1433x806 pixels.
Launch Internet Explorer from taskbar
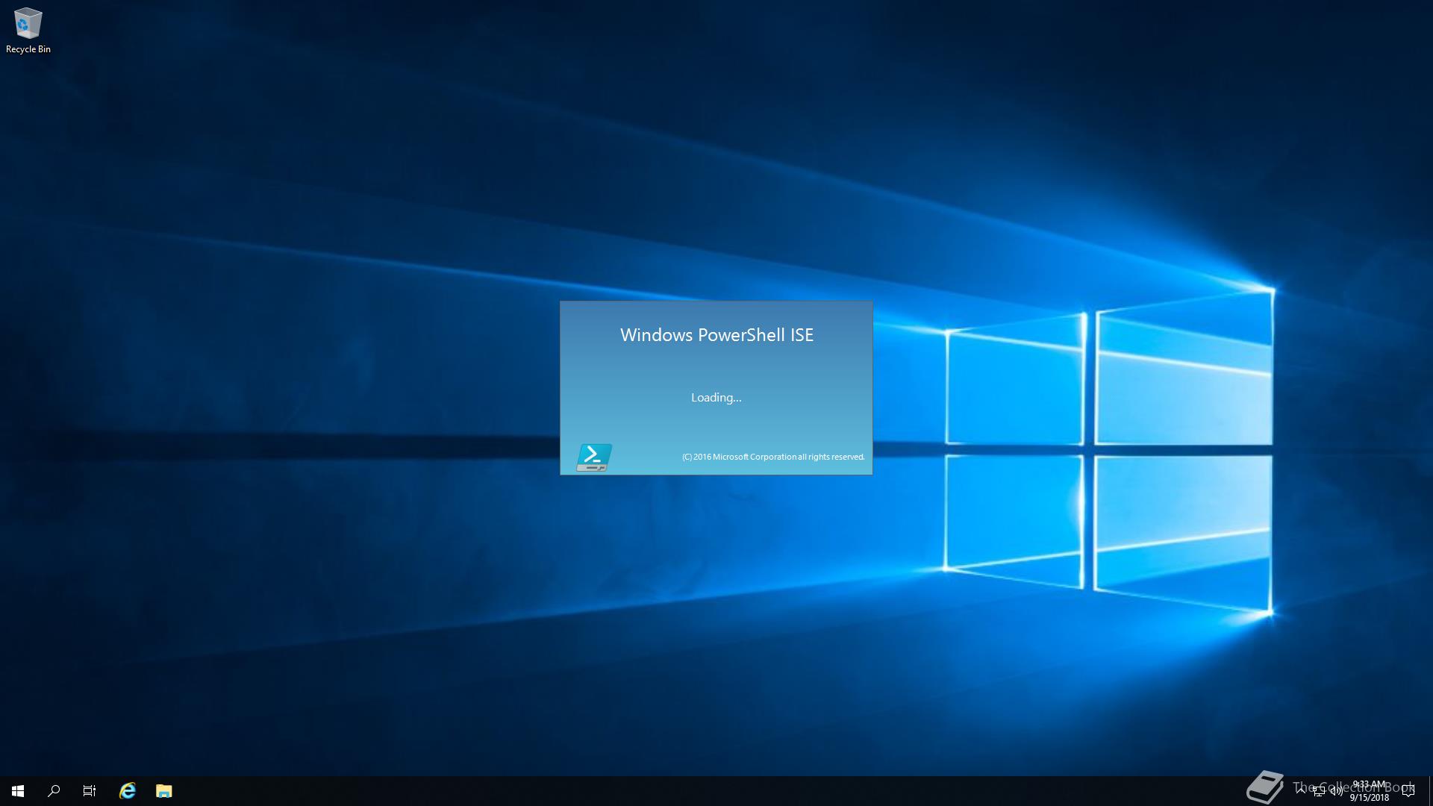pyautogui.click(x=128, y=791)
